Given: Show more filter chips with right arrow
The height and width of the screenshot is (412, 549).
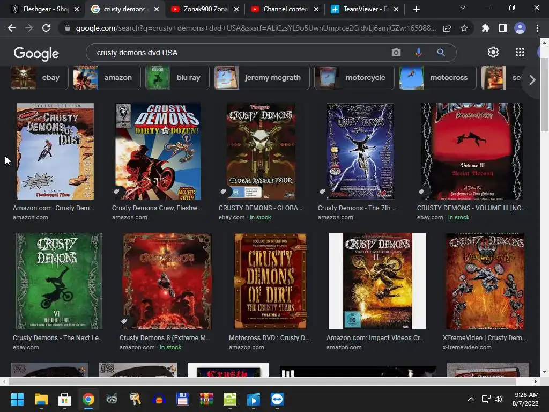Looking at the screenshot, I should click(x=532, y=80).
